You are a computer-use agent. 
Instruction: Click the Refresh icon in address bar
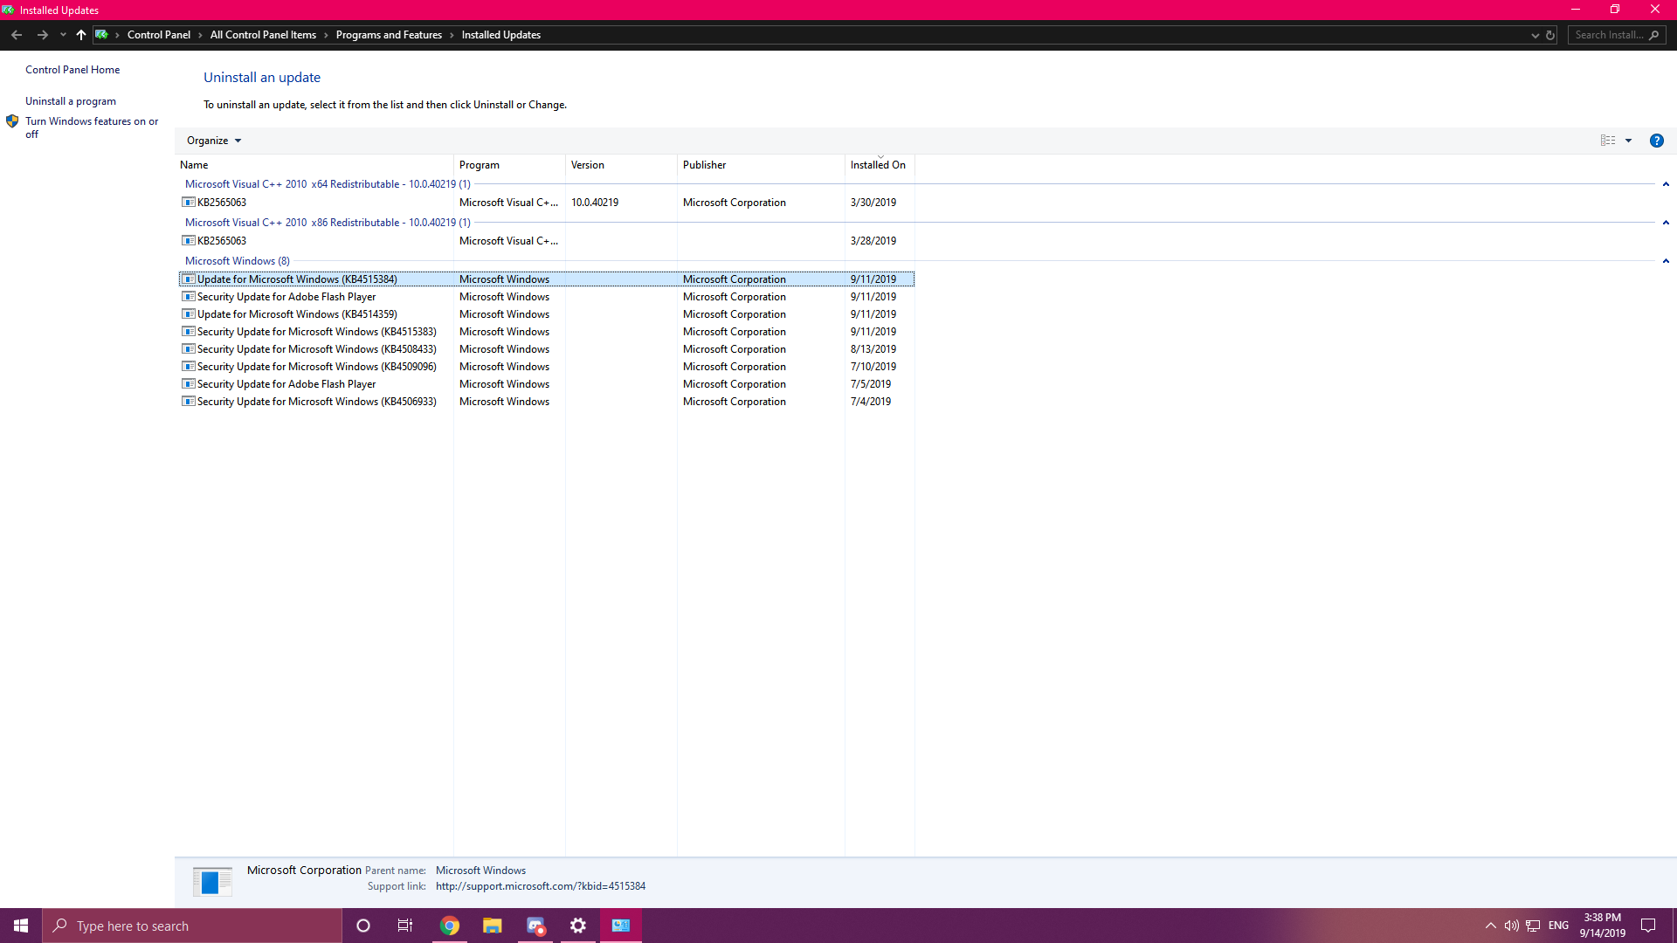point(1550,35)
